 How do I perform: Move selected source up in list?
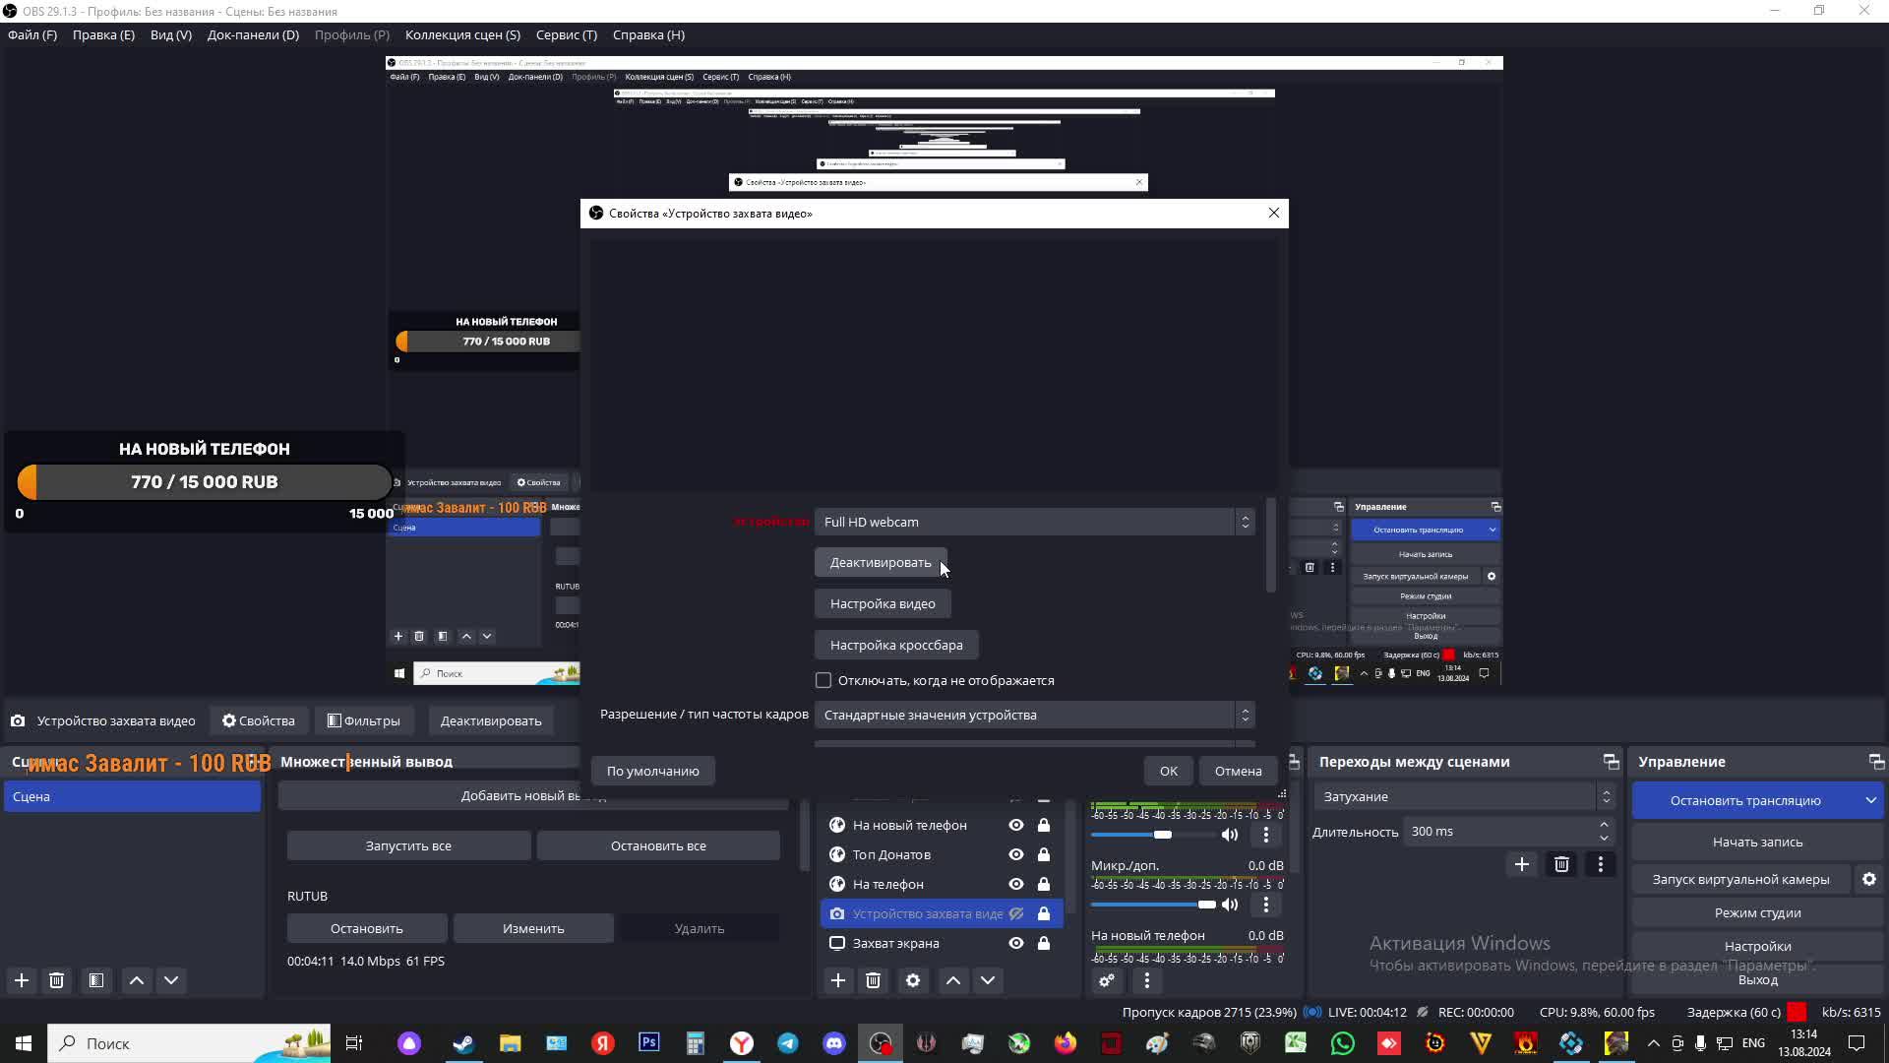pyautogui.click(x=952, y=980)
